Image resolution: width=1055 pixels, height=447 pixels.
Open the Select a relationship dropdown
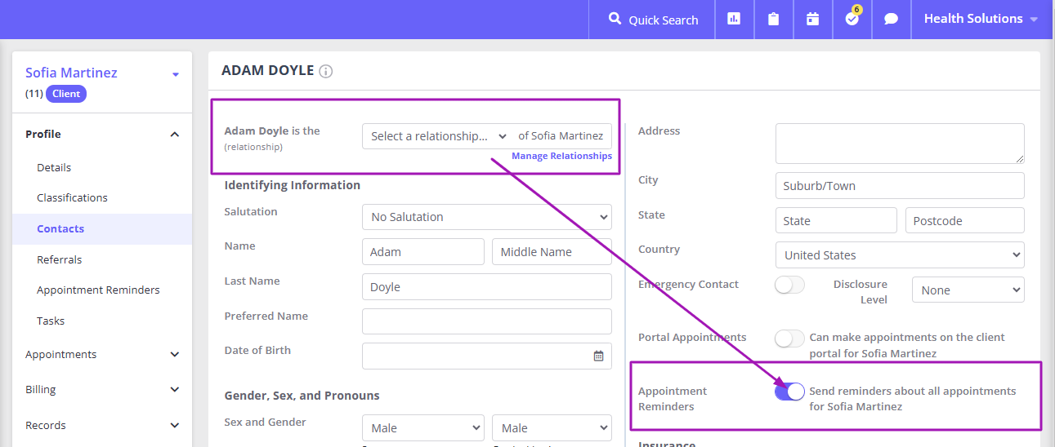click(x=438, y=136)
